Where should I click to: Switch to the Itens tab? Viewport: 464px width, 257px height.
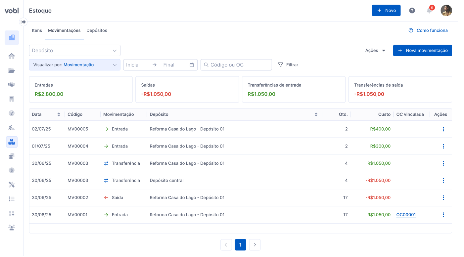[x=37, y=30]
